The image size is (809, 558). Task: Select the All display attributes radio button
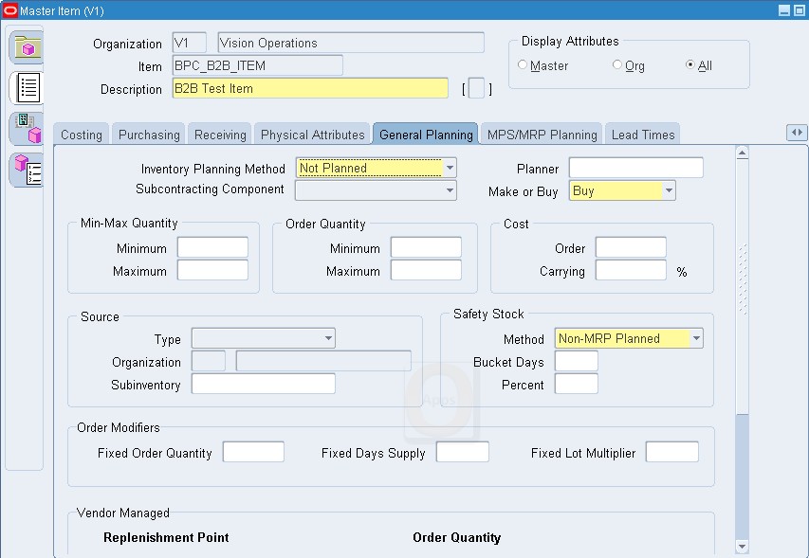tap(690, 64)
